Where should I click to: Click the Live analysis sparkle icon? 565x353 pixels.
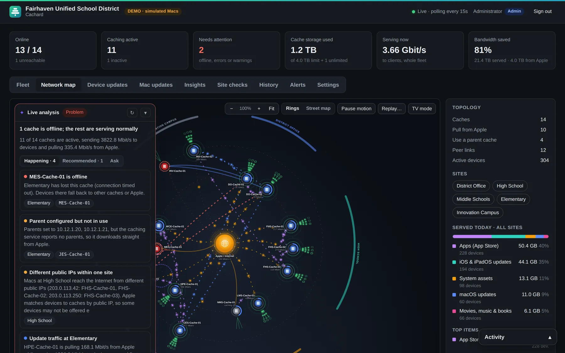(22, 112)
